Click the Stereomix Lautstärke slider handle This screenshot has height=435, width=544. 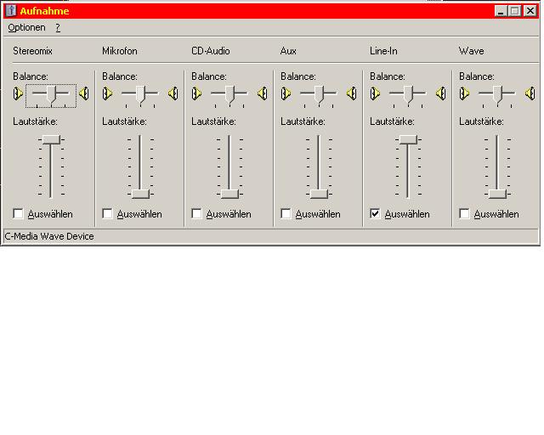tap(51, 138)
